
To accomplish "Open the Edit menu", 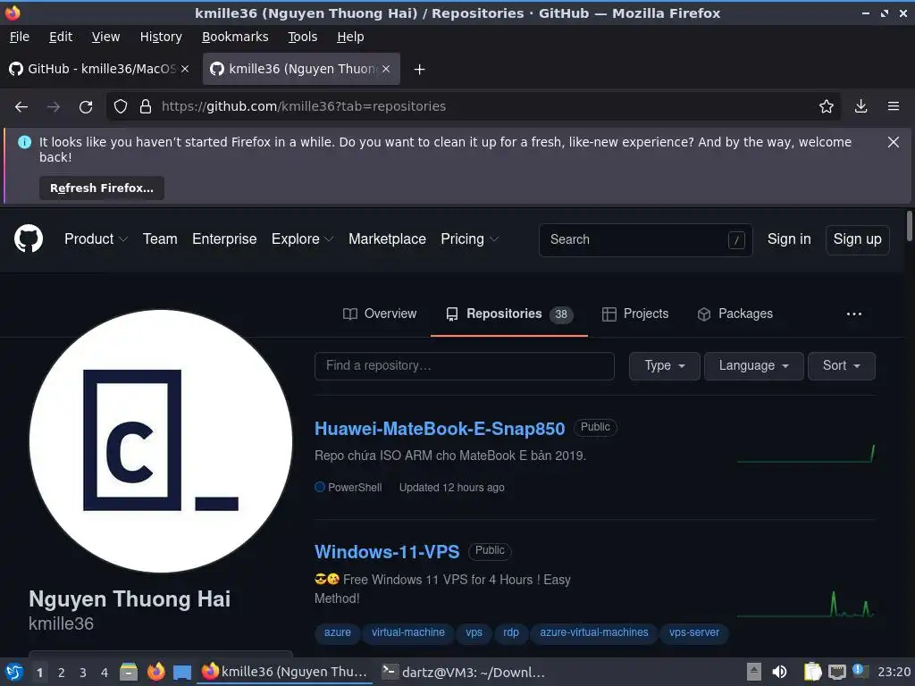I will coord(61,37).
